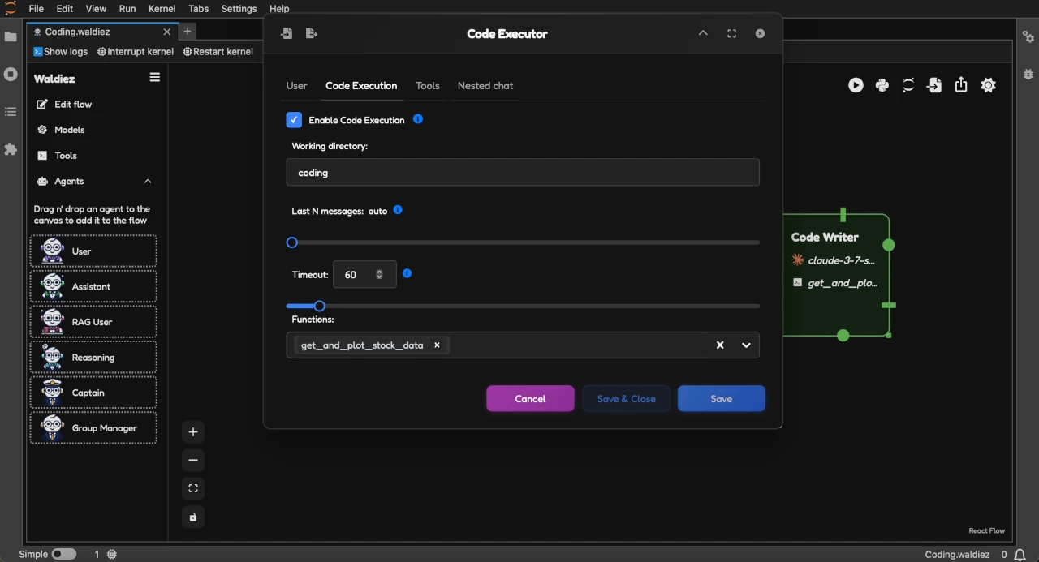1039x562 pixels.
Task: Switch to the Nested chat tab
Action: pyautogui.click(x=485, y=86)
